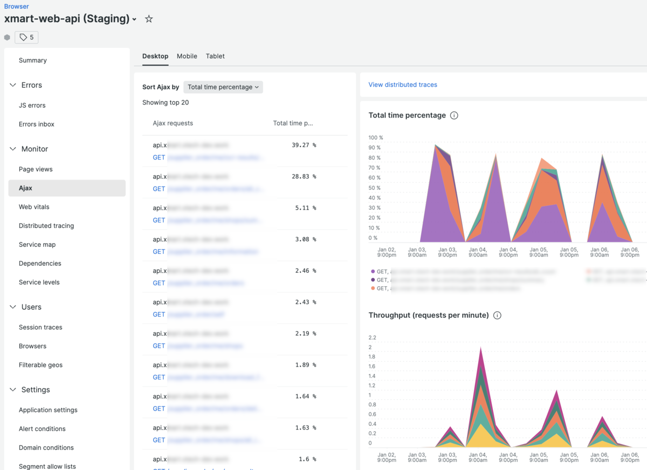Open the tags icon showing 5

(x=26, y=37)
